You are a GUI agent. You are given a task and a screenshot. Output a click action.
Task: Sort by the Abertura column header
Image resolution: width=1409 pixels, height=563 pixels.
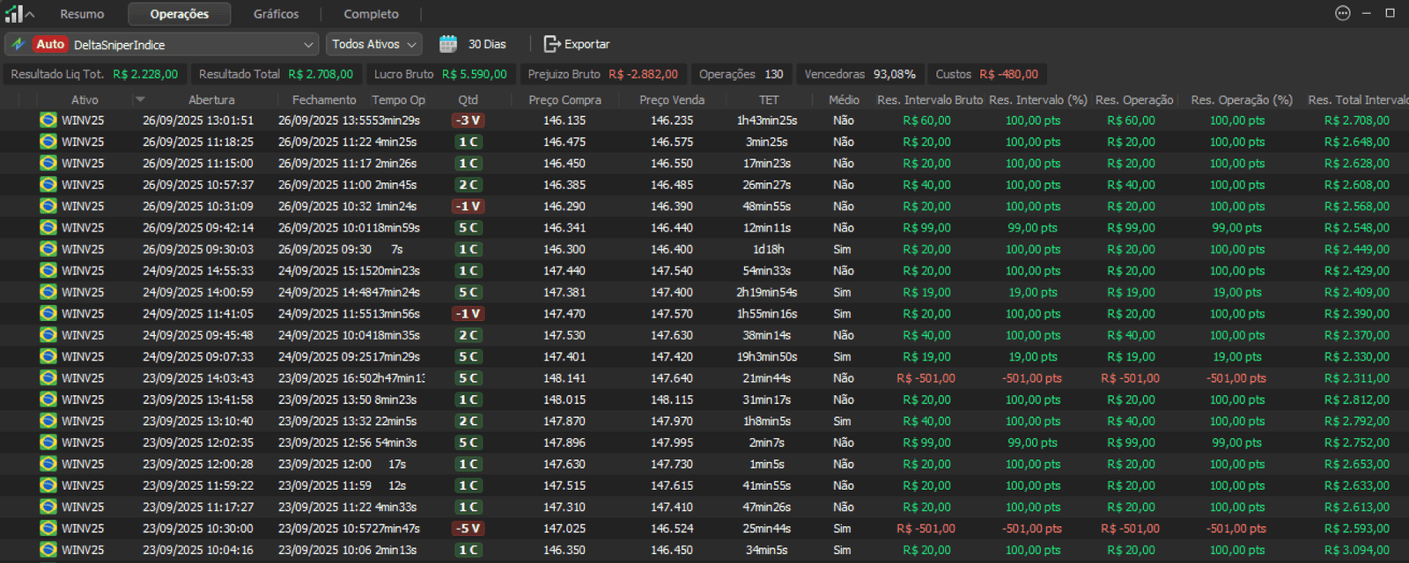tap(211, 99)
